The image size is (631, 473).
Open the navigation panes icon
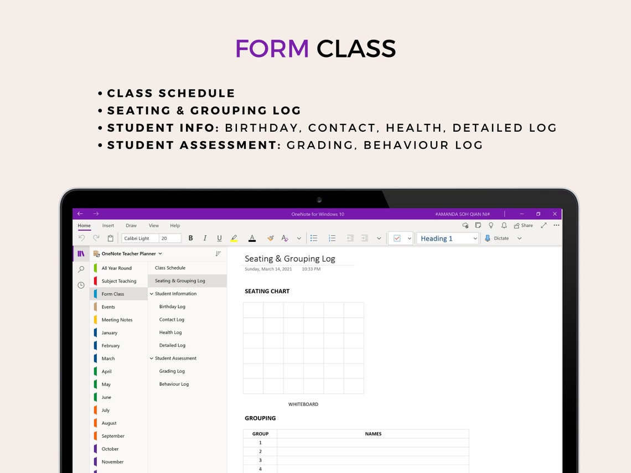(81, 252)
